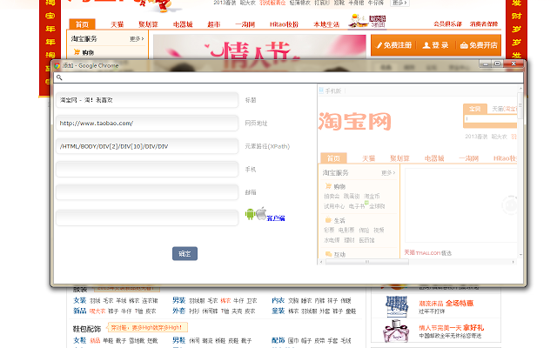Select the 首页 tab inside the preview pane
Image resolution: width=557 pixels, height=348 pixels.
point(333,158)
